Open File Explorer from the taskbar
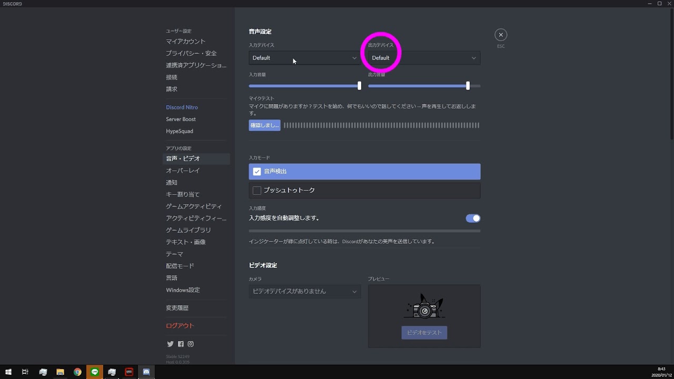This screenshot has width=674, height=379. click(60, 372)
